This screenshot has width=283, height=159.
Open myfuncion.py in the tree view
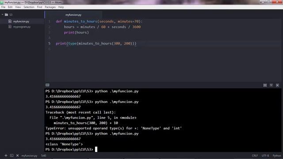pos(21,22)
